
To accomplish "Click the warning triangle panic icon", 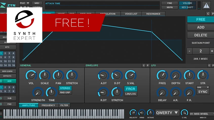I will 206,6.
